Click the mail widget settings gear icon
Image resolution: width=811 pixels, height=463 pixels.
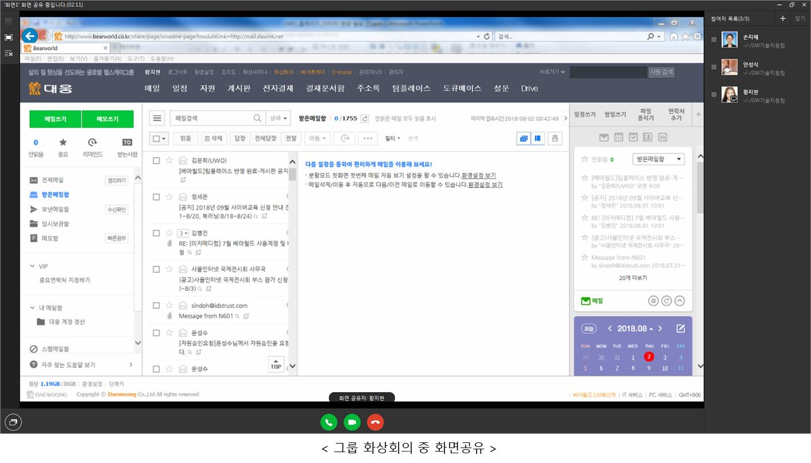pos(653,301)
